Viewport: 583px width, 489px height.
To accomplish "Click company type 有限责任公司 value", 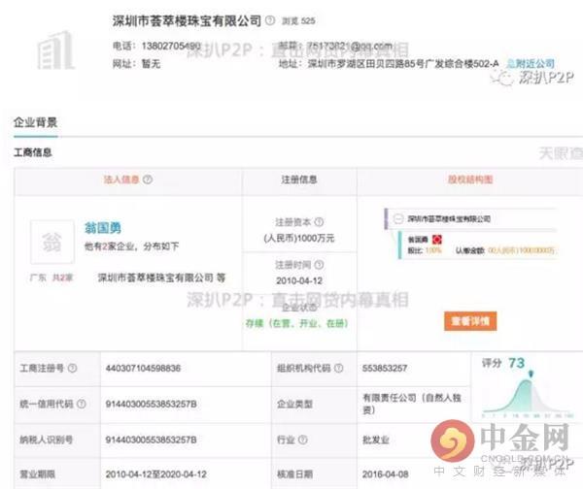I will [412, 404].
